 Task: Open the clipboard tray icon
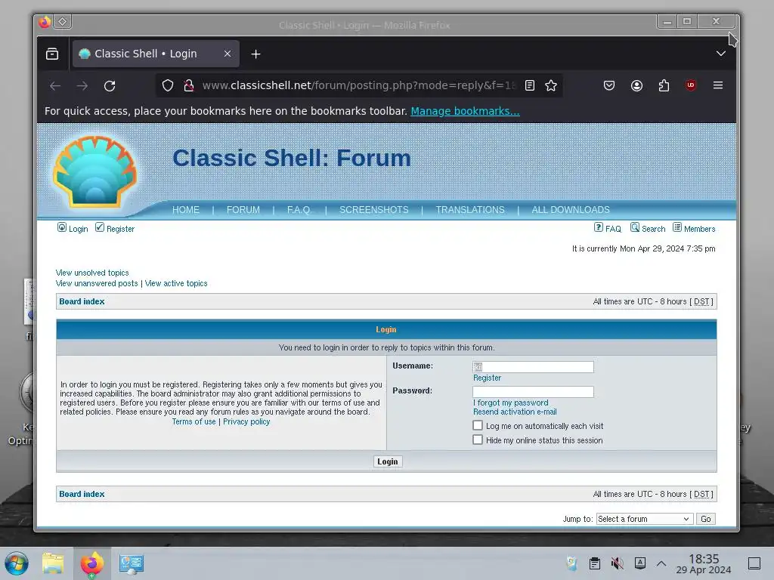[x=595, y=563]
